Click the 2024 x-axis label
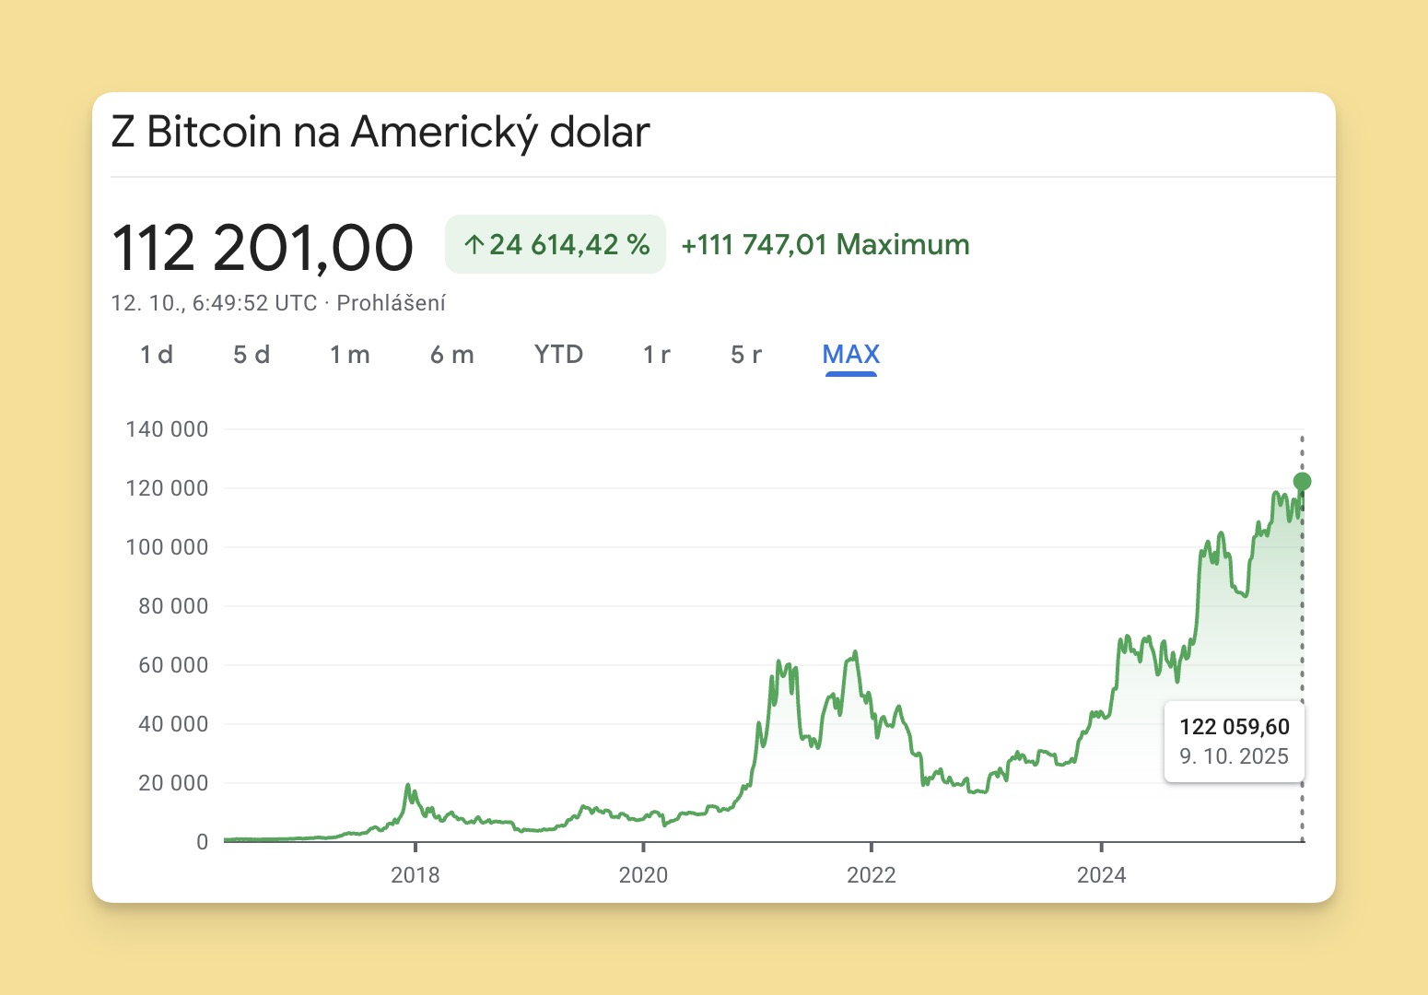Screen dimensions: 1428x995 pos(1102,875)
